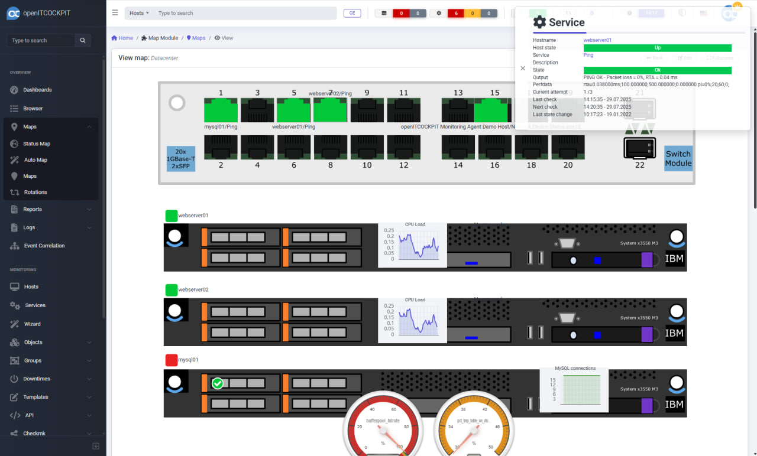Click red host counter badge showing 0

pos(401,13)
